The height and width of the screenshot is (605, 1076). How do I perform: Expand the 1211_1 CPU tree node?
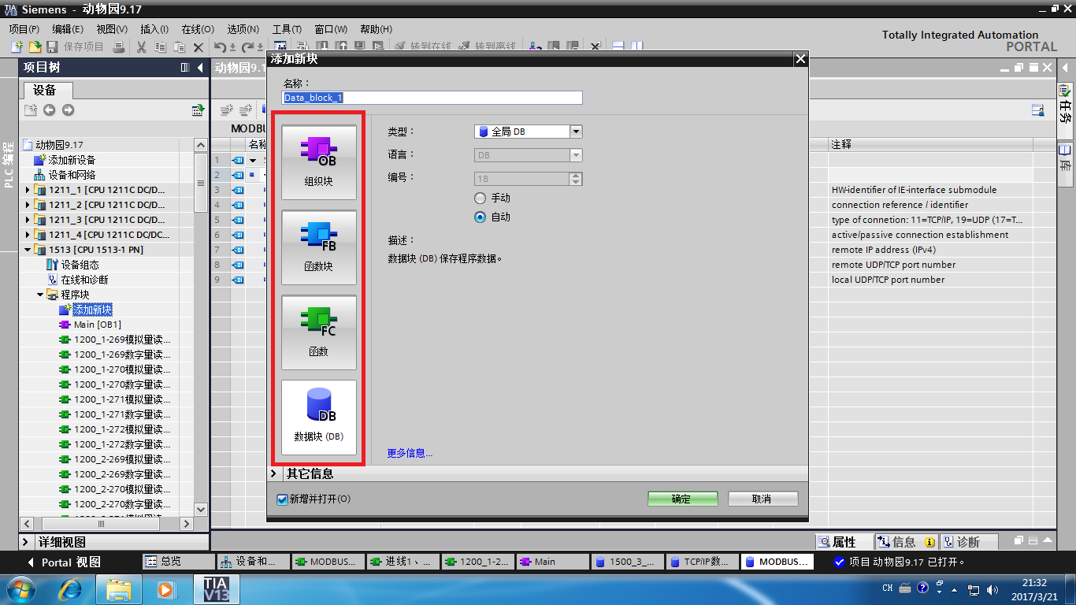(28, 190)
